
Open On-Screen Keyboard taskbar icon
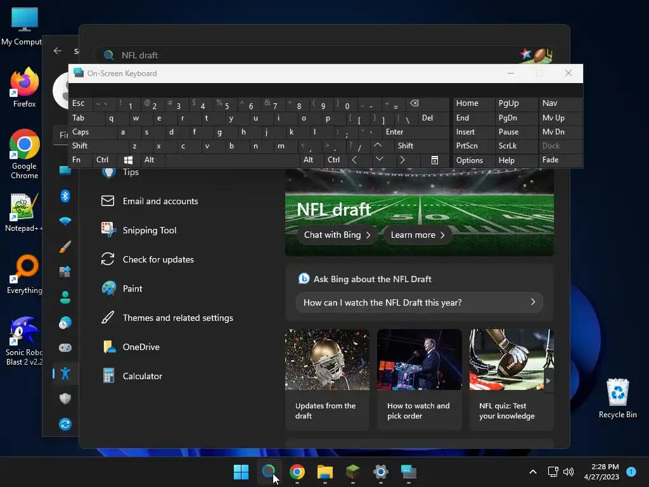(409, 472)
